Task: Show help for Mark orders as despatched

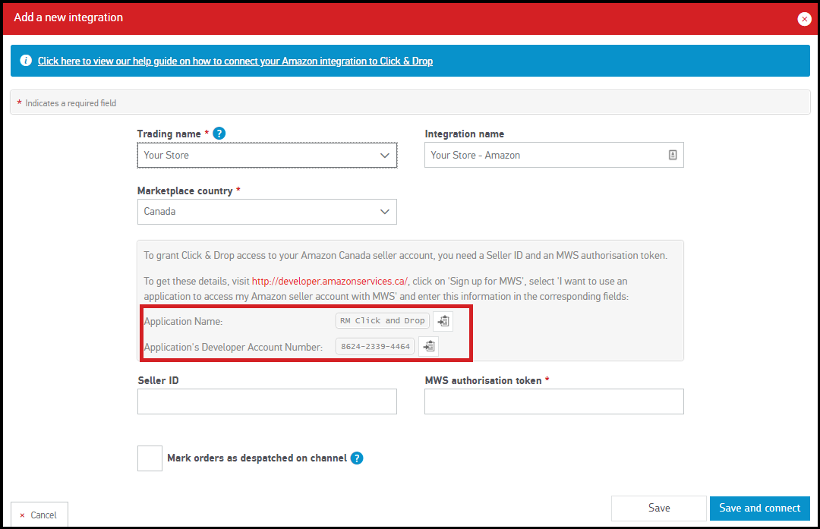Action: point(357,458)
